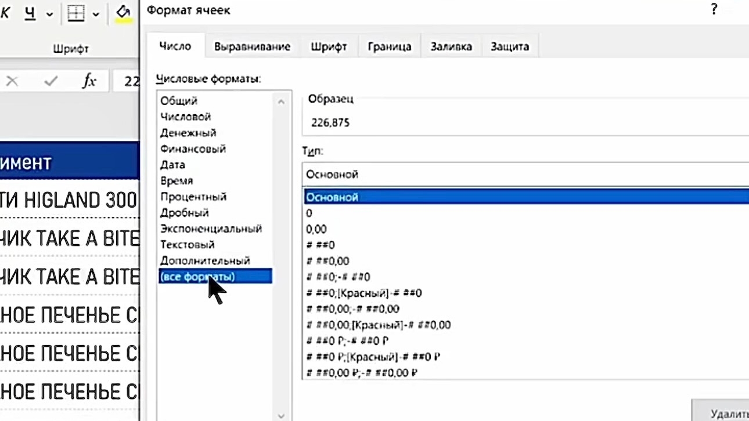Select the 0,00 format type entry
This screenshot has width=749, height=421.
pos(316,229)
